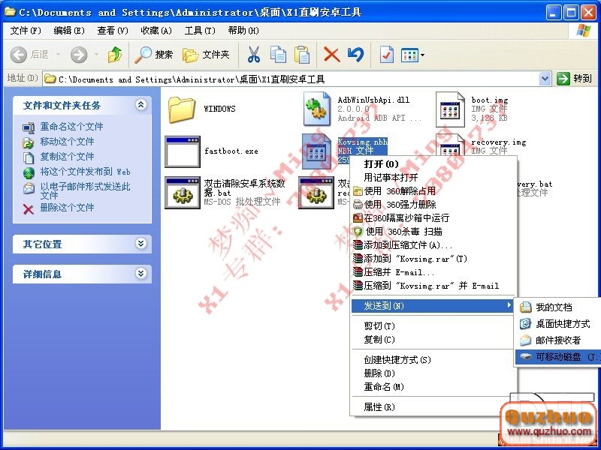Viewport: 601px width, 450px height.
Task: Send to 桌面快捷方式 in submenu
Action: 558,324
